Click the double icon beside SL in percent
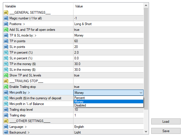Viewport: 183px width, 137px height. (x=6, y=58)
